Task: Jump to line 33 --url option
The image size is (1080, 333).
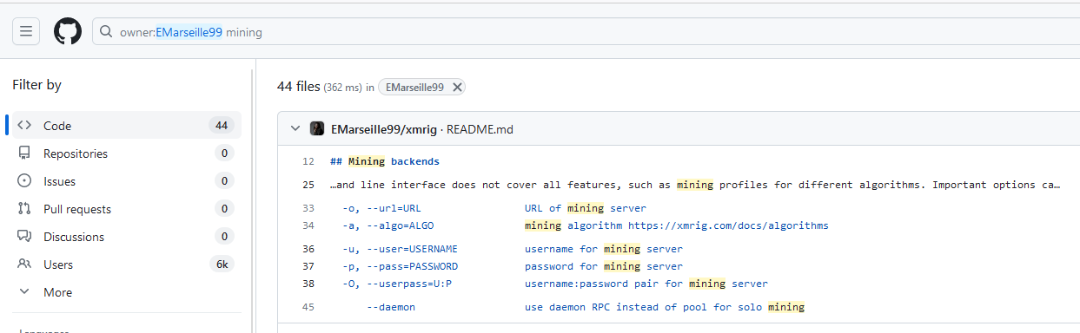Action: 308,208
